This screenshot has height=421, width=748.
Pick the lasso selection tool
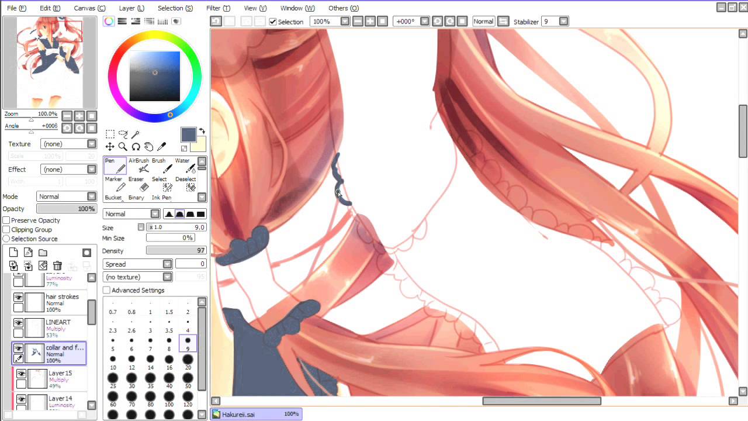[x=123, y=134]
